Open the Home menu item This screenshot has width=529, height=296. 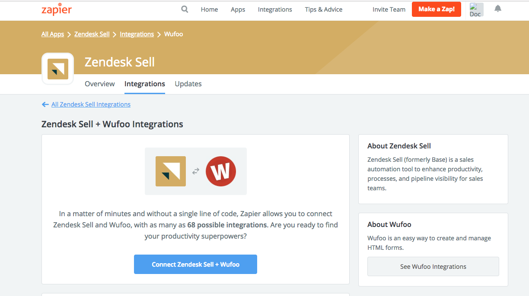click(x=209, y=9)
